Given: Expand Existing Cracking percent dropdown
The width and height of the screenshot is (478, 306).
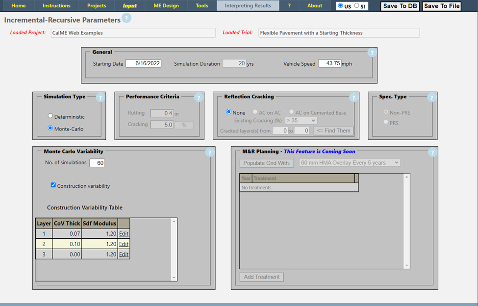Looking at the screenshot, I should click(x=301, y=121).
